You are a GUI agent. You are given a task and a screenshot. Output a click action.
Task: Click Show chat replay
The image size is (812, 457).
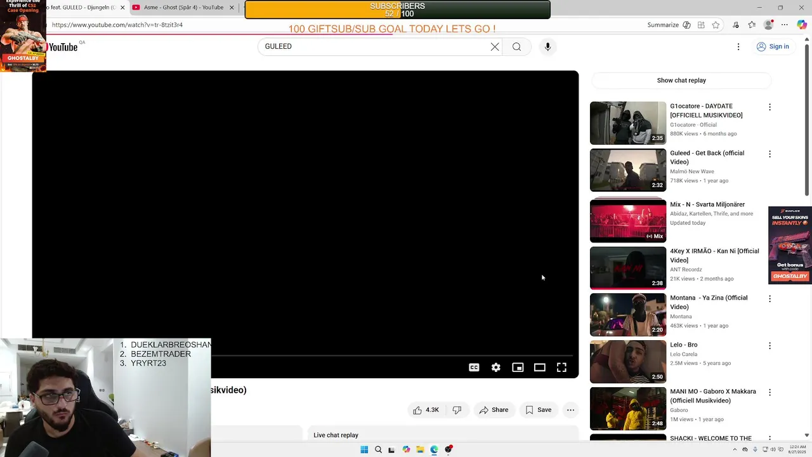pos(681,81)
